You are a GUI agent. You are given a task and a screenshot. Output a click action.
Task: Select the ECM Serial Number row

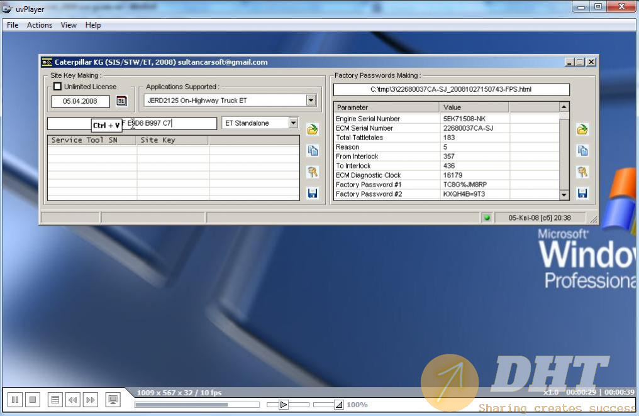(447, 128)
